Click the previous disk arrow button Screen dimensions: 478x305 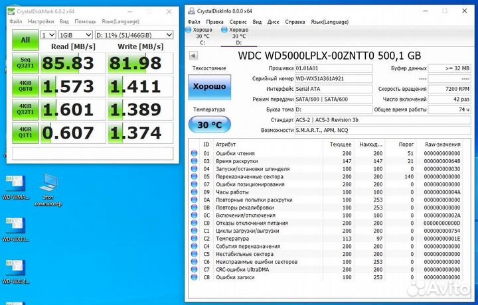(x=194, y=56)
